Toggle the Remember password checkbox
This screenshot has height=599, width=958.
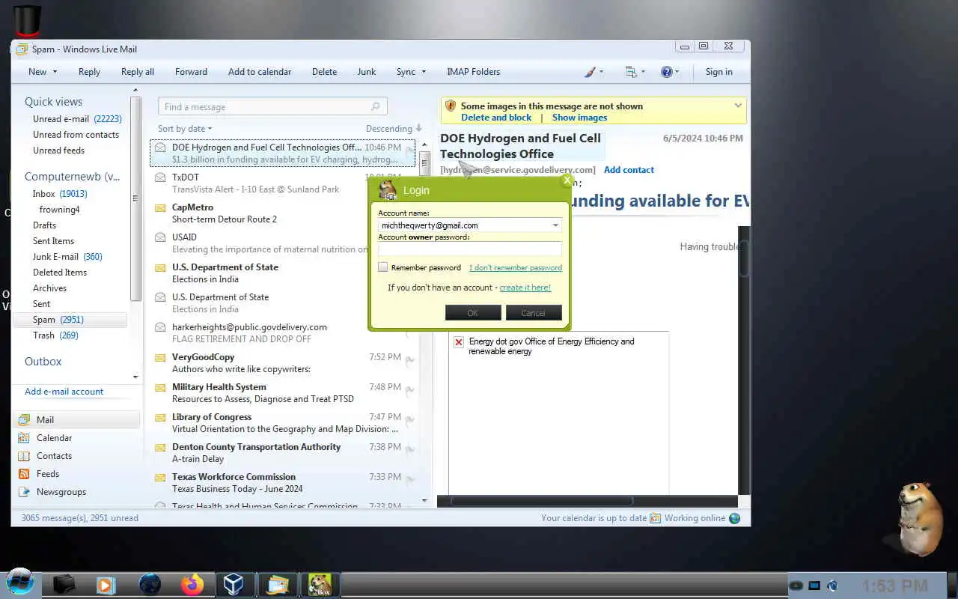(x=383, y=267)
